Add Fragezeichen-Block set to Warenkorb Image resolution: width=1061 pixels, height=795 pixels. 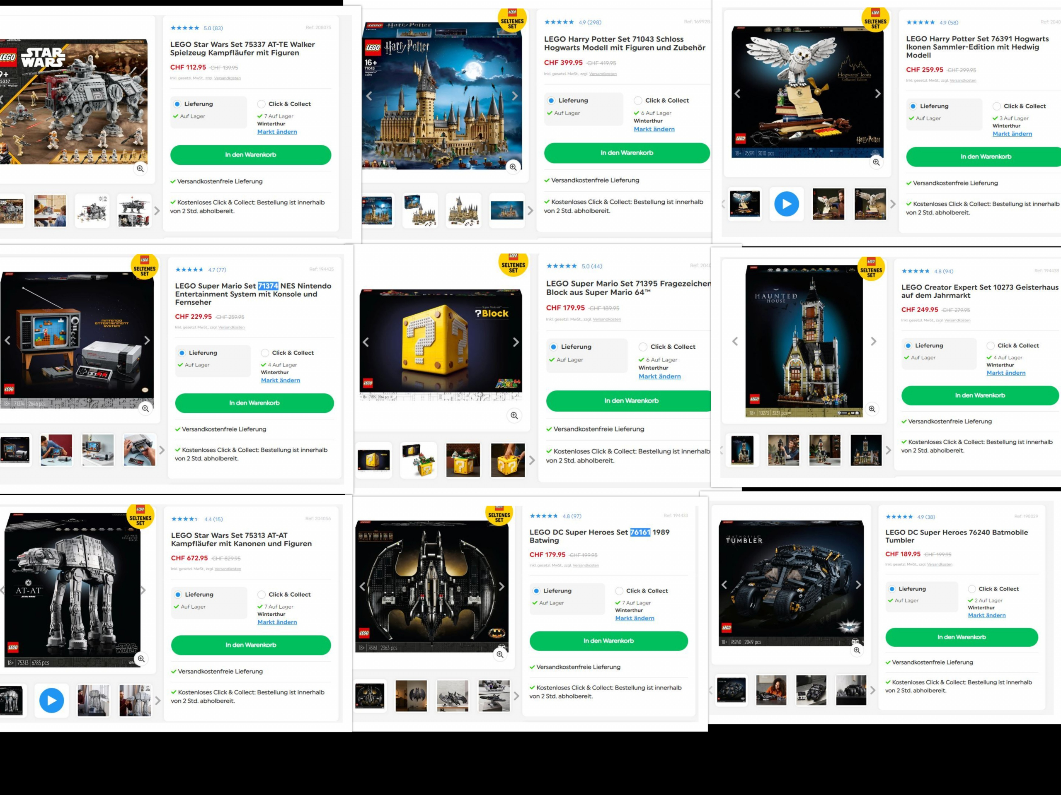pyautogui.click(x=631, y=401)
